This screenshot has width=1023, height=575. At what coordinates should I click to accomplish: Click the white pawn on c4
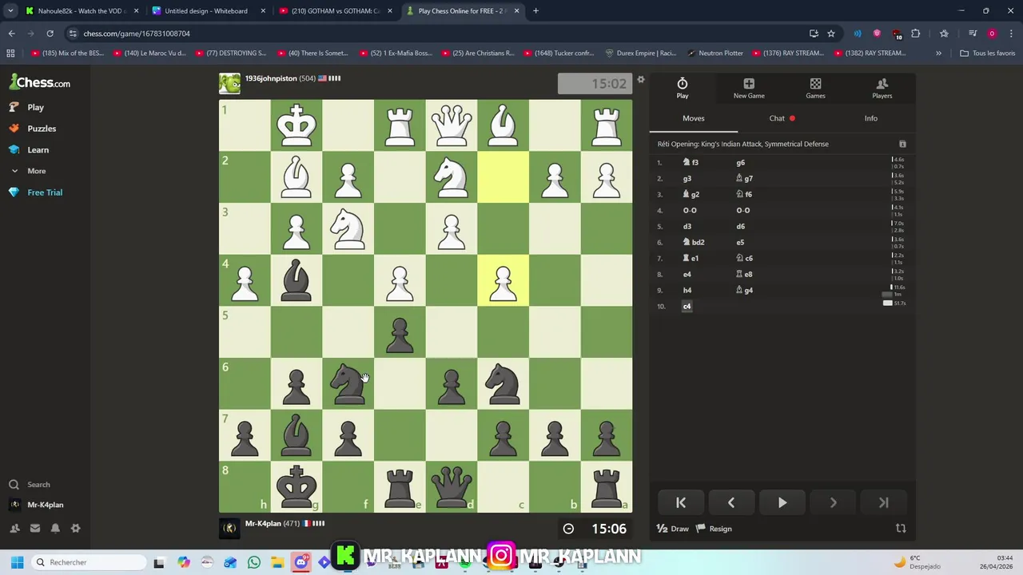point(504,280)
